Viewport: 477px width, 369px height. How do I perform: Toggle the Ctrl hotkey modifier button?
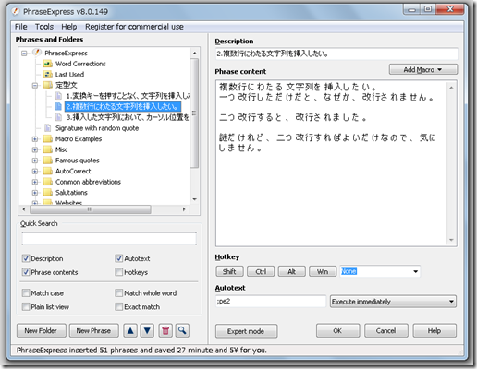(261, 271)
